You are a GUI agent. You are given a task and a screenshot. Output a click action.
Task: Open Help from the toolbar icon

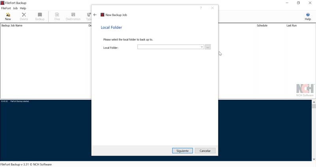308,17
